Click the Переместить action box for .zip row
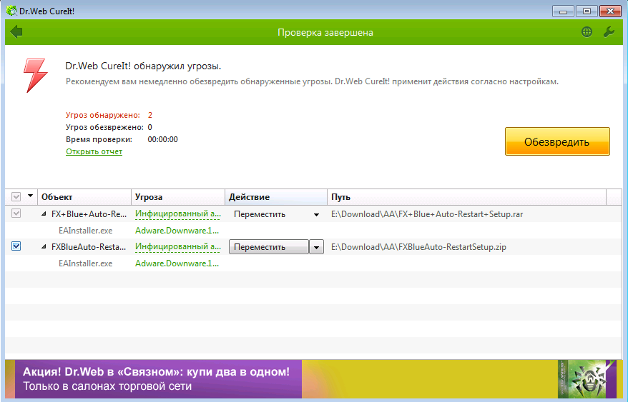This screenshot has width=628, height=402. pos(269,247)
